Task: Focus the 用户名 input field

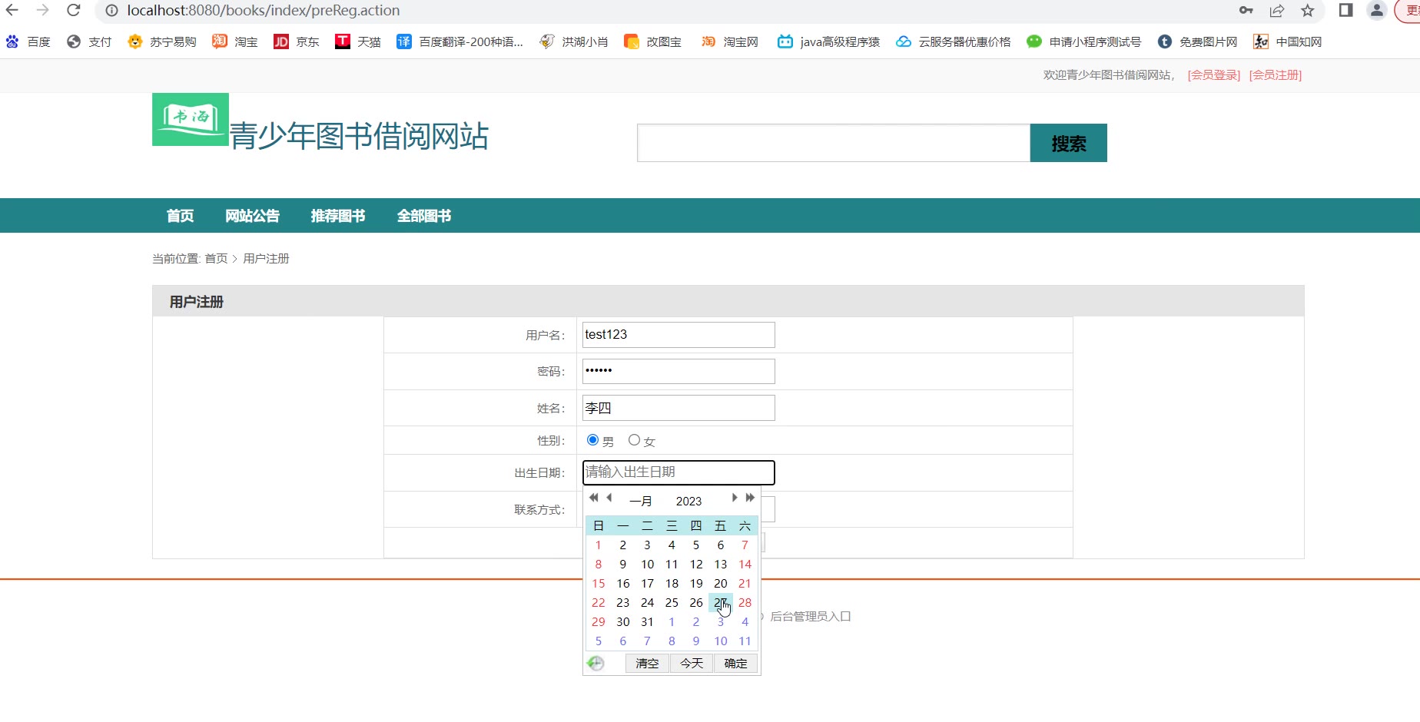Action: (678, 335)
